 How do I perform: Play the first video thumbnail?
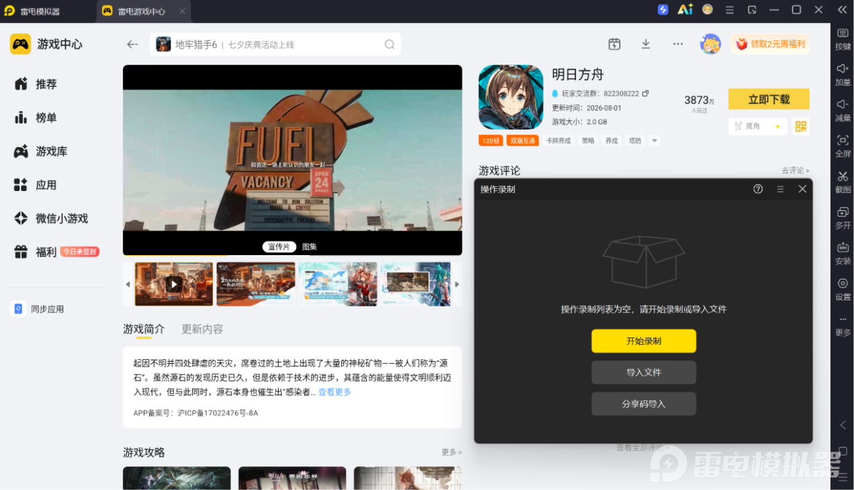point(174,284)
